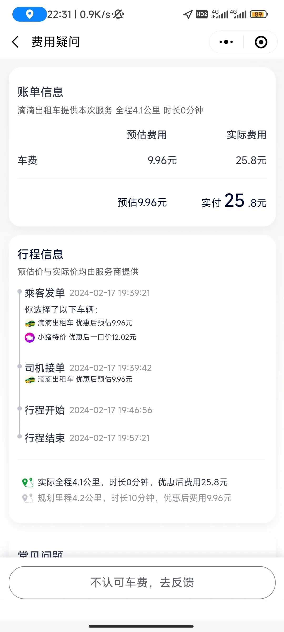Image resolution: width=284 pixels, height=632 pixels.
Task: Tap the 行程开始 timeline entry
Action: click(x=89, y=410)
